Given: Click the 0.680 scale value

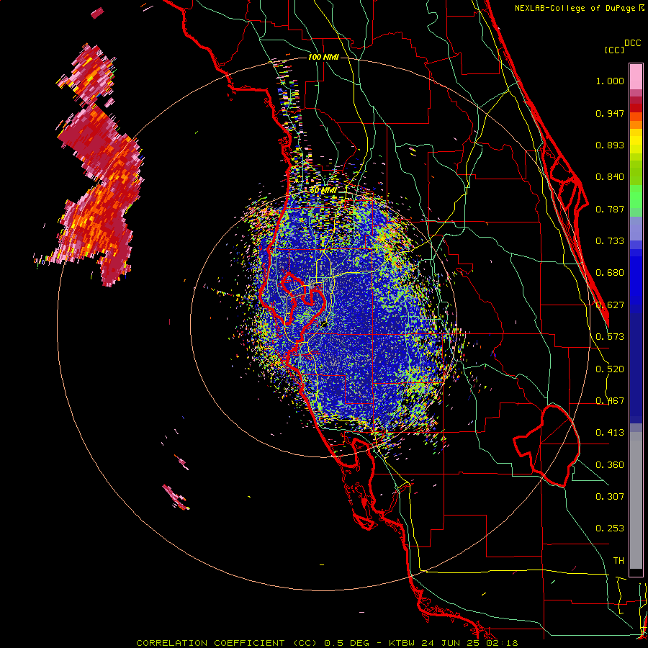Looking at the screenshot, I should [x=610, y=273].
